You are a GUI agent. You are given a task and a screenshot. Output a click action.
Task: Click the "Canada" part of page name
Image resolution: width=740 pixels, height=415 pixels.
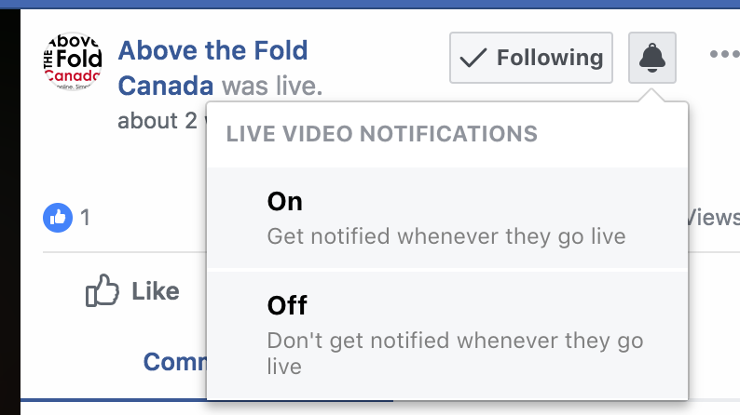pos(165,87)
